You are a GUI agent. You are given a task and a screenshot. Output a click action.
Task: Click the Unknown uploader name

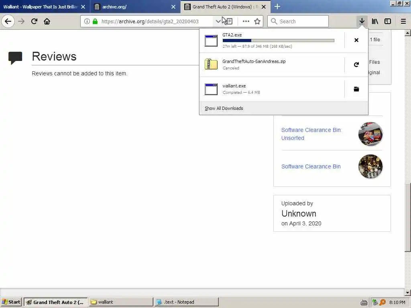click(x=299, y=213)
